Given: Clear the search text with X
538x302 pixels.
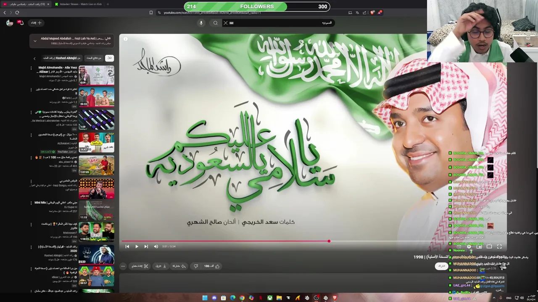Looking at the screenshot, I should click(226, 23).
